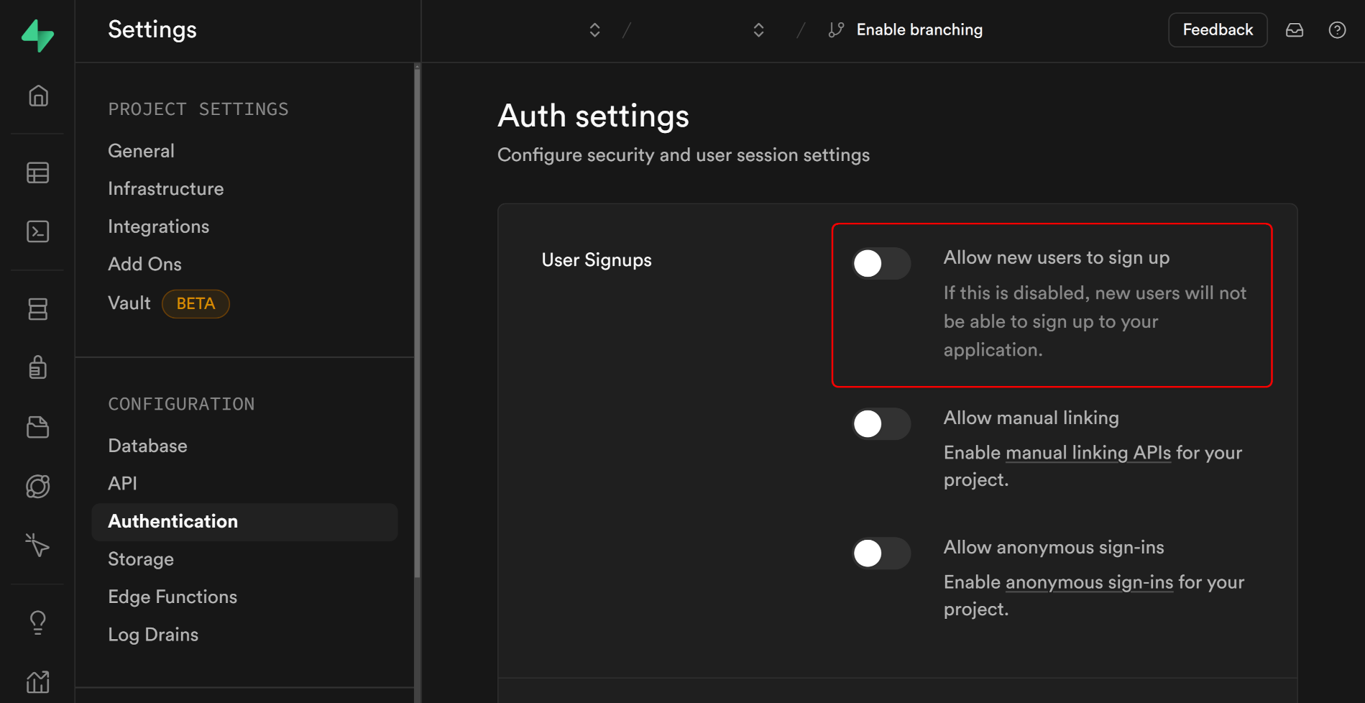1365x703 pixels.
Task: Open the Advisors lightbulb icon
Action: 38,622
